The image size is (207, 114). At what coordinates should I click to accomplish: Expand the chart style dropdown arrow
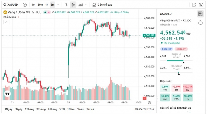coord(86,5)
